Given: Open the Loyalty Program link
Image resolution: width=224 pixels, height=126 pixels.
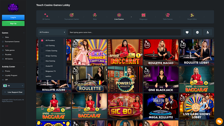Looking at the screenshot, I should click(x=11, y=75).
